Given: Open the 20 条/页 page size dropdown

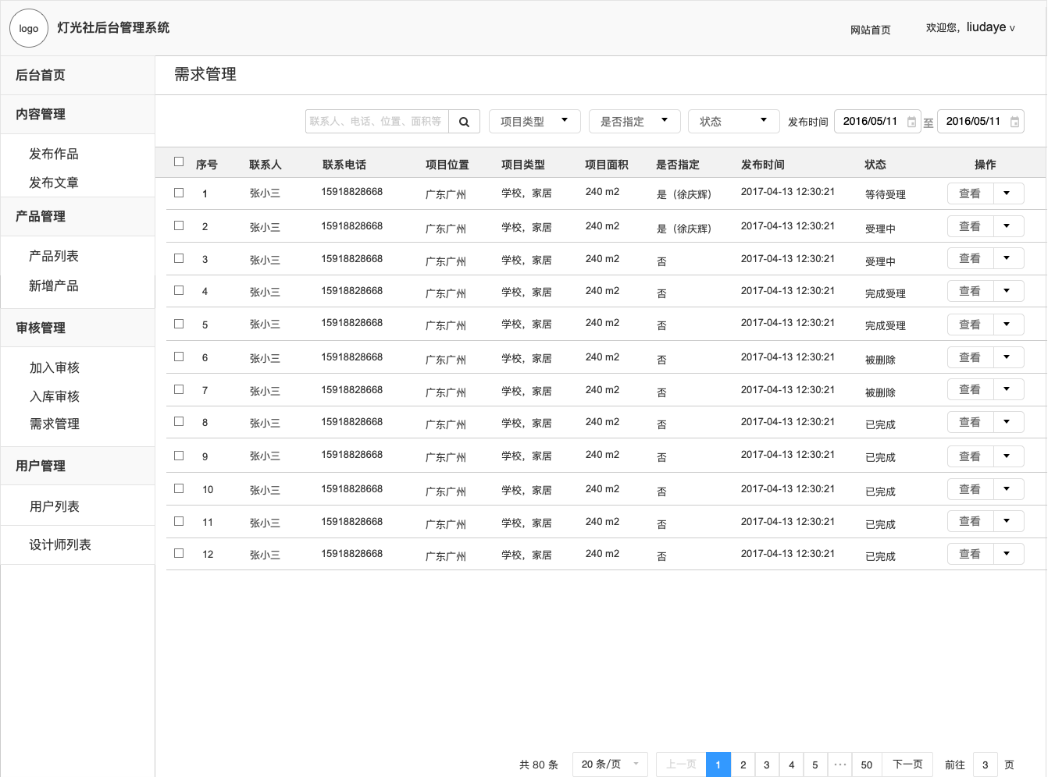Looking at the screenshot, I should [x=609, y=765].
